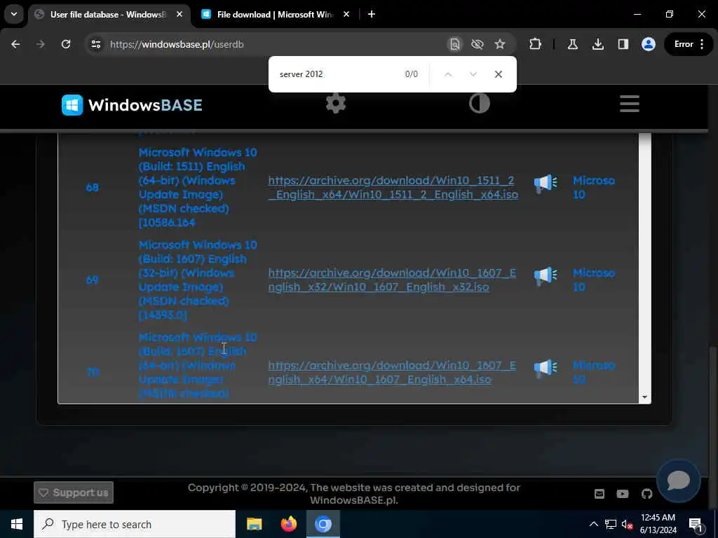
Task: Click the WindowsBASE logo
Action: (x=132, y=105)
